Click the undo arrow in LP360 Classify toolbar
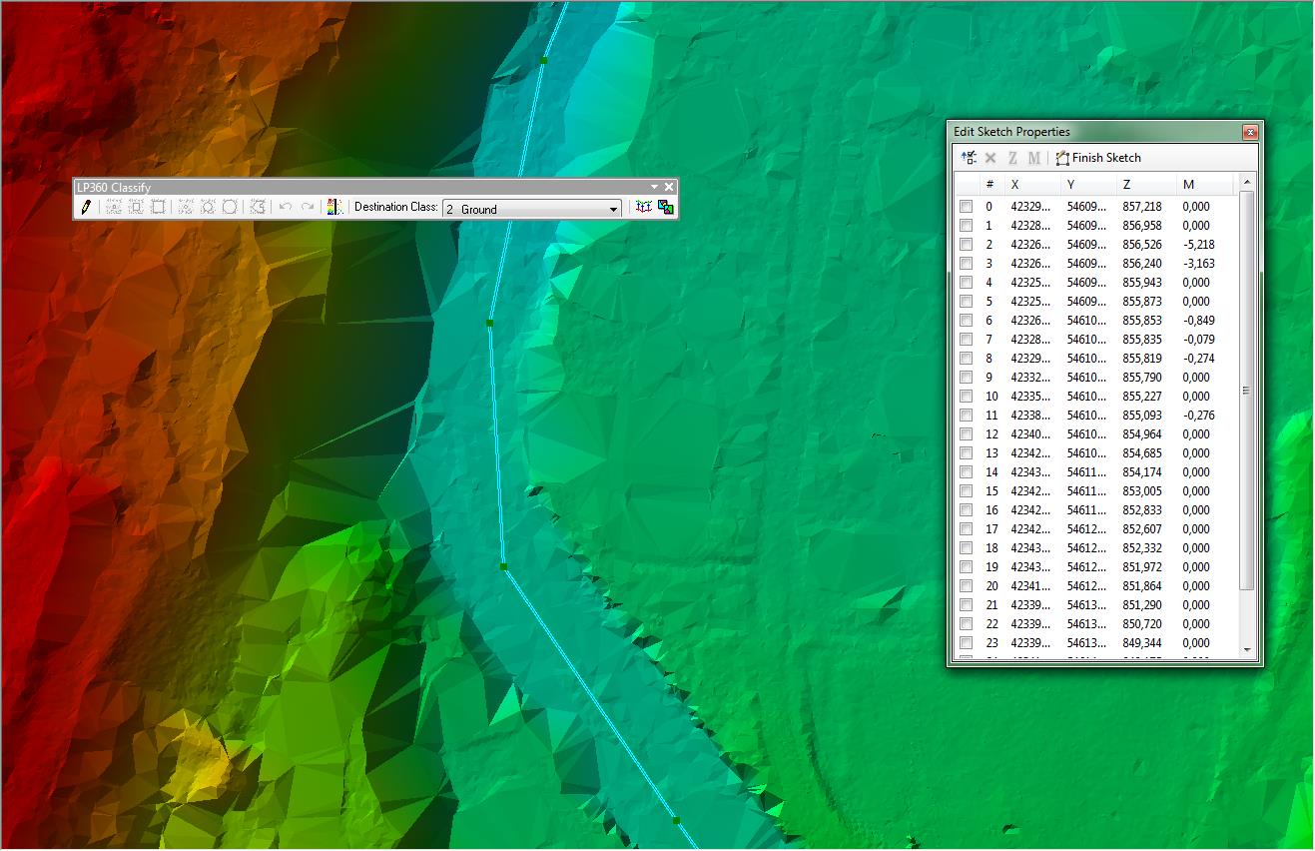The height and width of the screenshot is (851, 1315). point(285,207)
